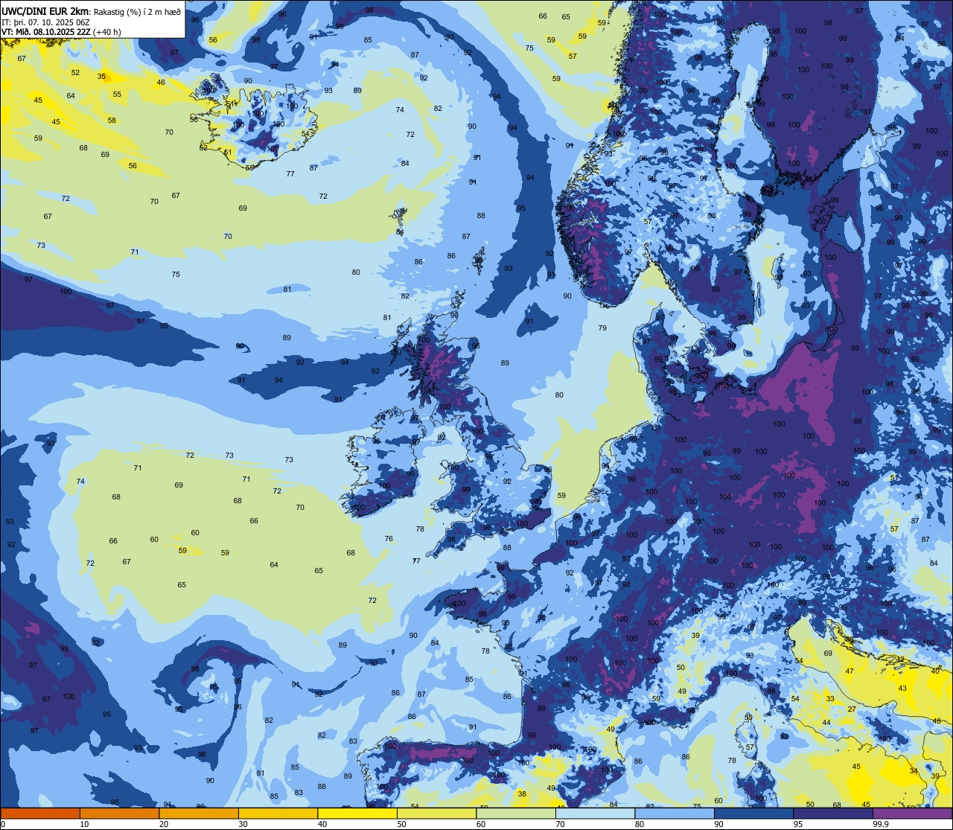The height and width of the screenshot is (830, 953).
Task: Click the medium blue 90–95 legend swatch
Action: click(753, 813)
